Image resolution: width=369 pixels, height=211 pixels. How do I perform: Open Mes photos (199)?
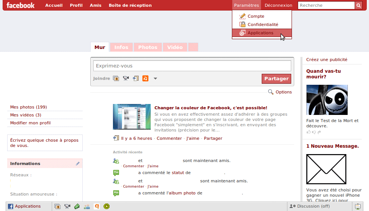point(28,107)
